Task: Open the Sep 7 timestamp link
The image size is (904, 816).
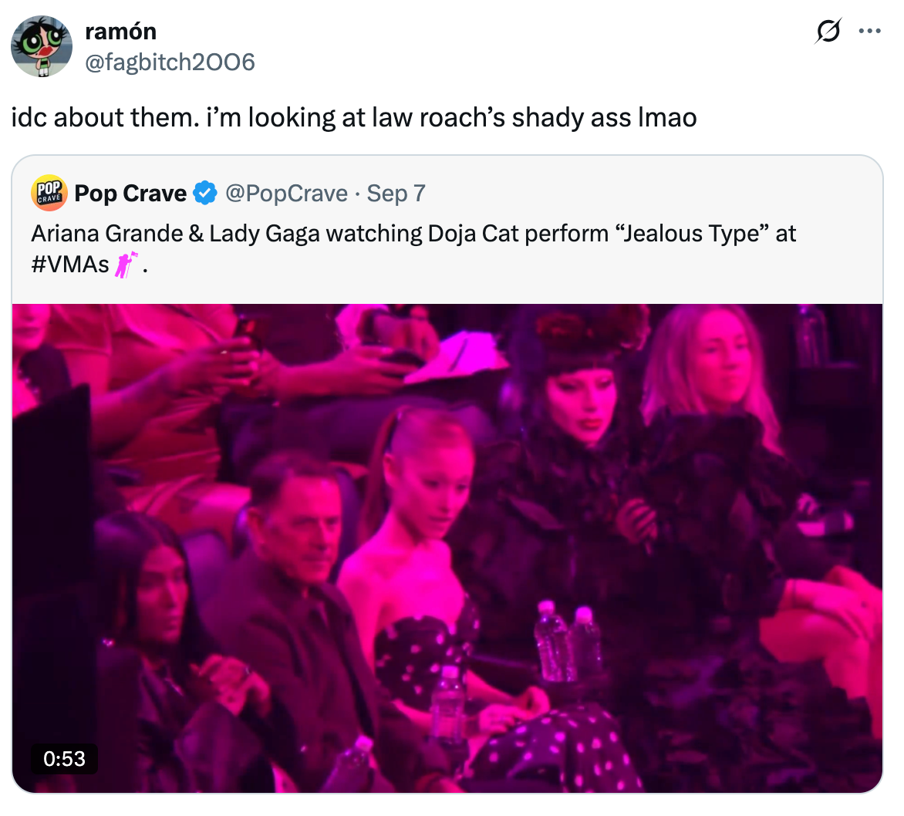Action: (x=396, y=193)
